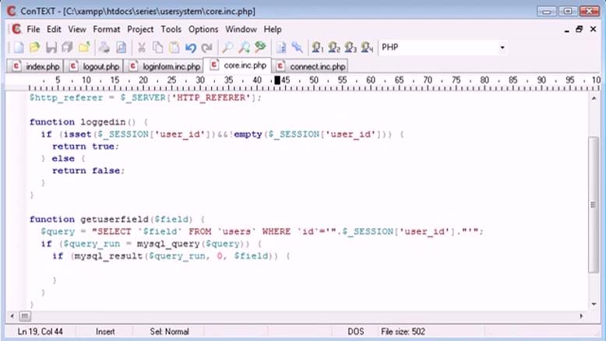Open the Project menu

pos(140,30)
